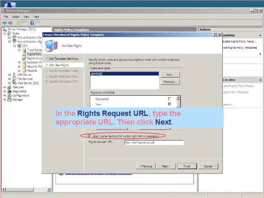The image size is (264, 198).
Task: Open the File menu
Action: (x=5, y=16)
